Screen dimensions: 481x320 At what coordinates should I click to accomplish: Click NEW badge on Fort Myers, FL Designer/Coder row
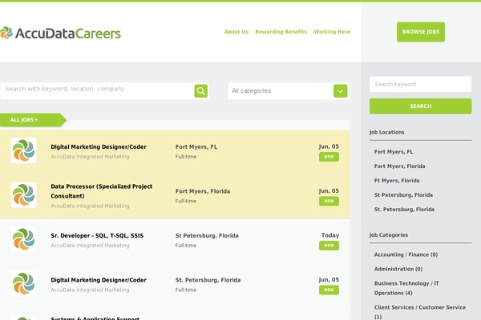coord(329,157)
